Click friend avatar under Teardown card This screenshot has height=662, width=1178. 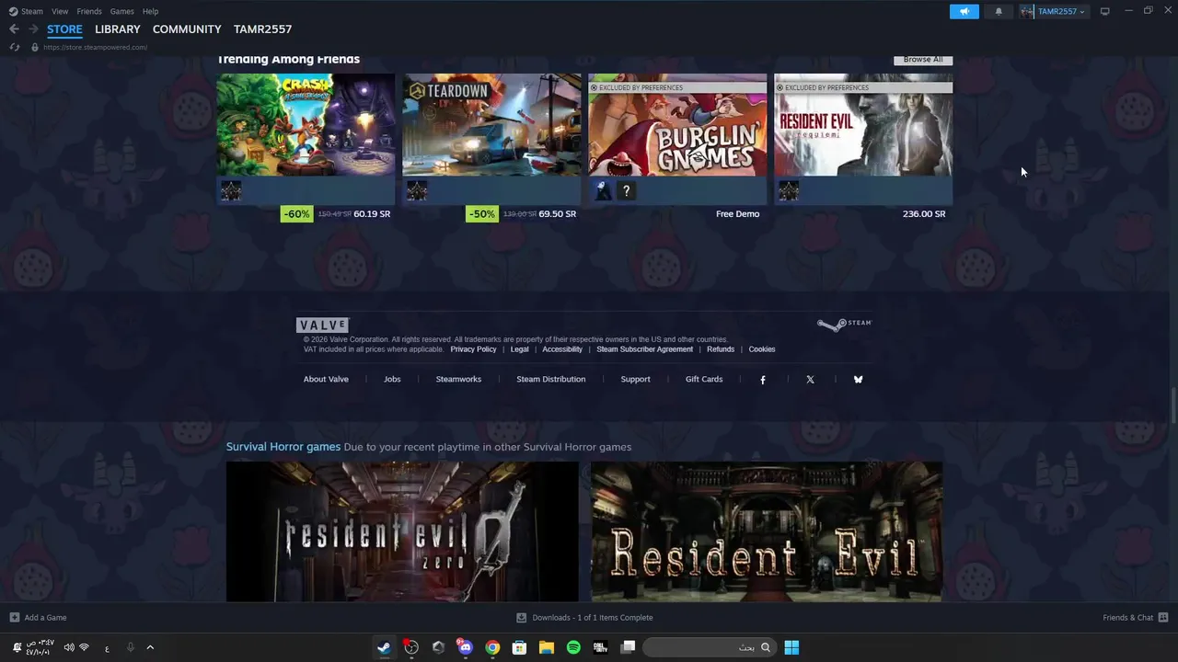(417, 190)
